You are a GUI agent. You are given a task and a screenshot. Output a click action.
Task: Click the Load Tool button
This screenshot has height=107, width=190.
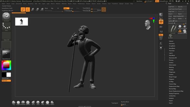(x=172, y=7)
